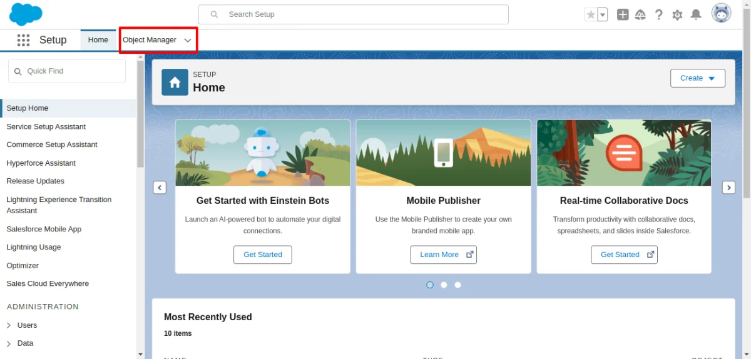This screenshot has width=751, height=359.
Task: Go to previous carousel slide
Action: coord(160,187)
